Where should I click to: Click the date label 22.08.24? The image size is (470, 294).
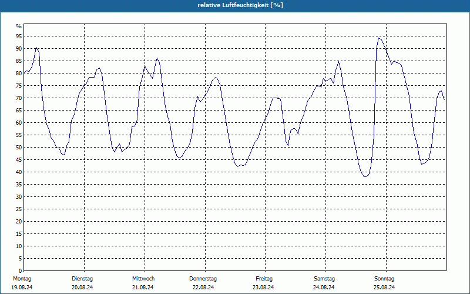click(x=203, y=288)
